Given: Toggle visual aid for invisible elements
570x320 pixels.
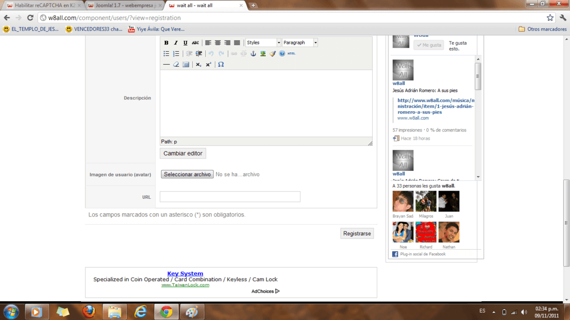Looking at the screenshot, I should (x=186, y=65).
